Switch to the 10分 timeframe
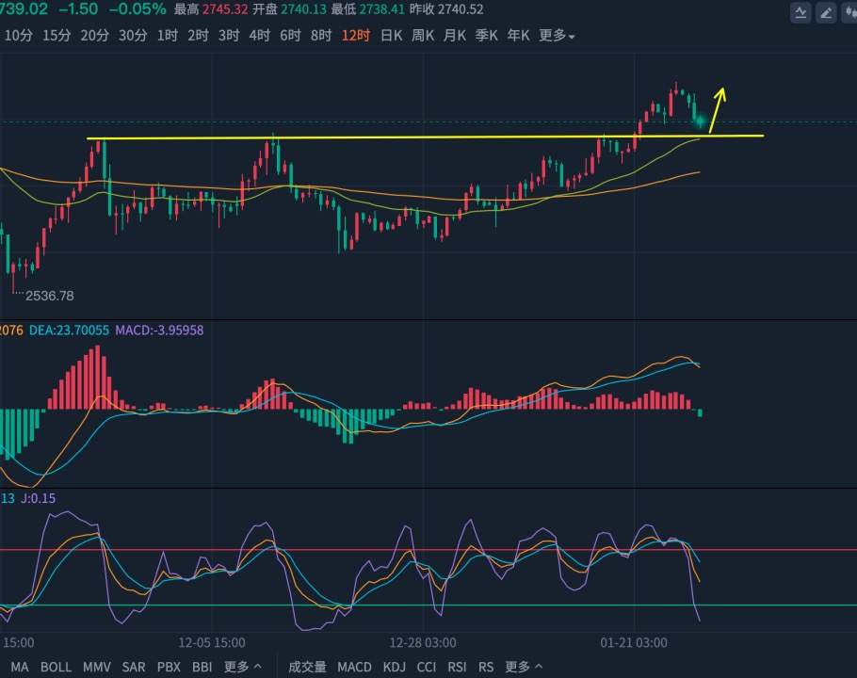857x678 pixels. [x=18, y=36]
